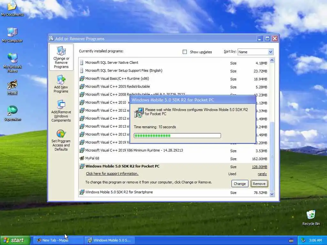Click the configuration progress bar
327x245 pixels.
point(177,136)
